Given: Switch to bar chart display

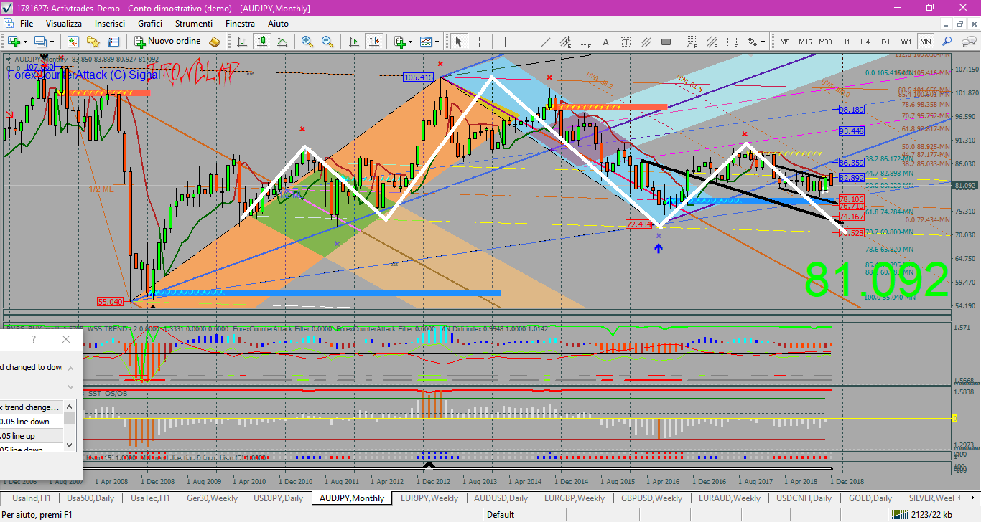Looking at the screenshot, I should [242, 42].
